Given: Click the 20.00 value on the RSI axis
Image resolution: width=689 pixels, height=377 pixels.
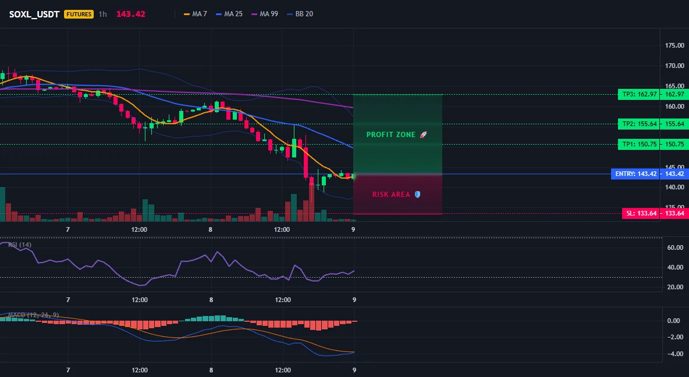Looking at the screenshot, I should pyautogui.click(x=675, y=287).
